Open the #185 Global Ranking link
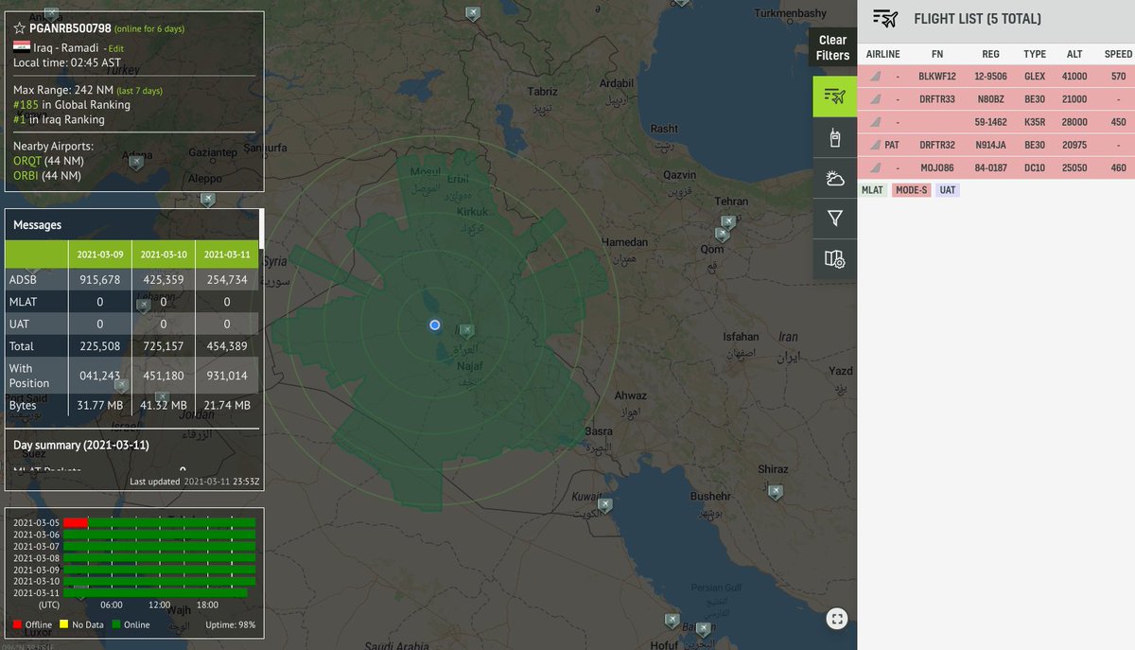Screen dimensions: 1135x650 click(x=25, y=105)
